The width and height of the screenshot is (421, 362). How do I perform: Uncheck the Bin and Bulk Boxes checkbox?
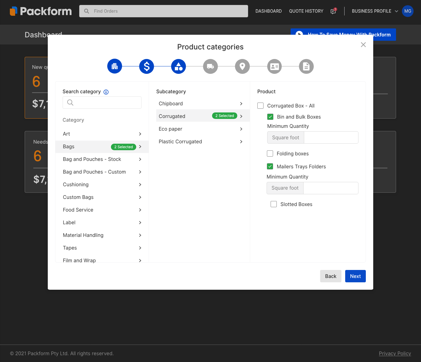[270, 117]
